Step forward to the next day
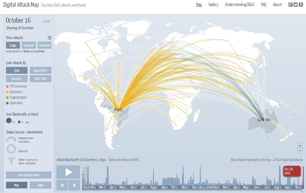 point(74,185)
